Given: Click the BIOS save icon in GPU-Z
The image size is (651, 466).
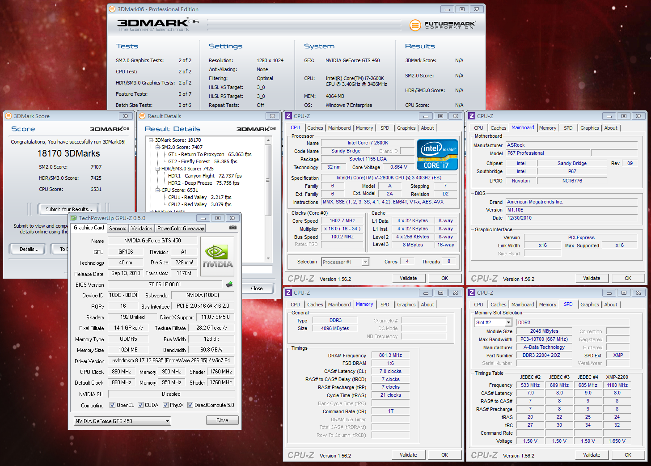Looking at the screenshot, I should 229,284.
